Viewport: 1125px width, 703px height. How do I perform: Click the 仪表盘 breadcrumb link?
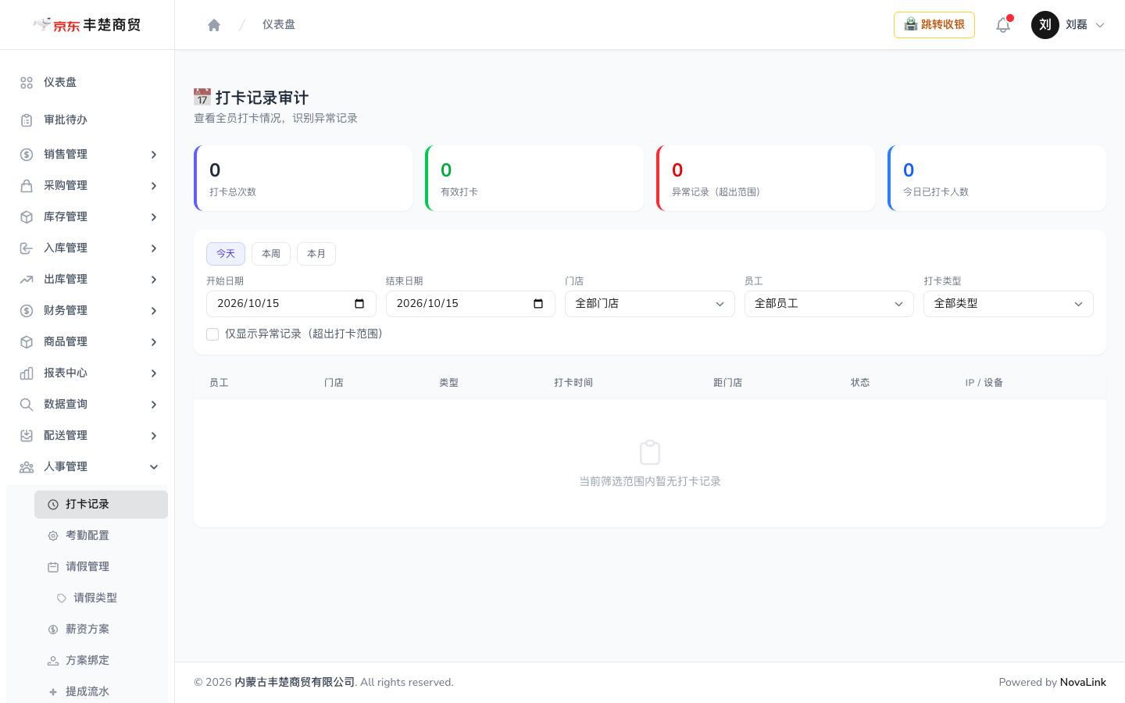tap(279, 25)
